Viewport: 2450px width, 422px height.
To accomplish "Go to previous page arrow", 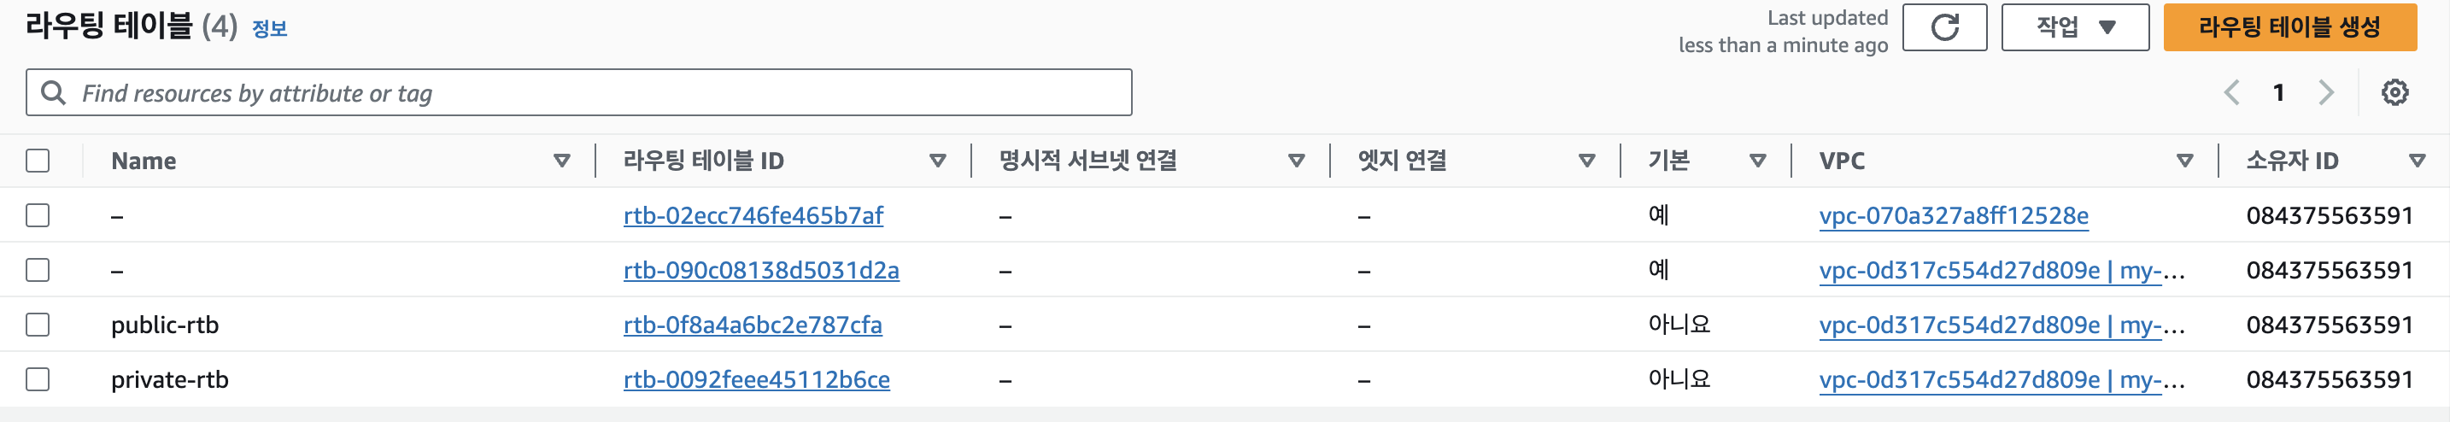I will [x=2231, y=92].
